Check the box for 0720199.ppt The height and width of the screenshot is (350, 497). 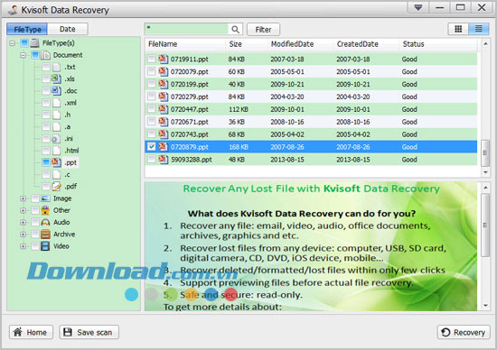pyautogui.click(x=152, y=84)
